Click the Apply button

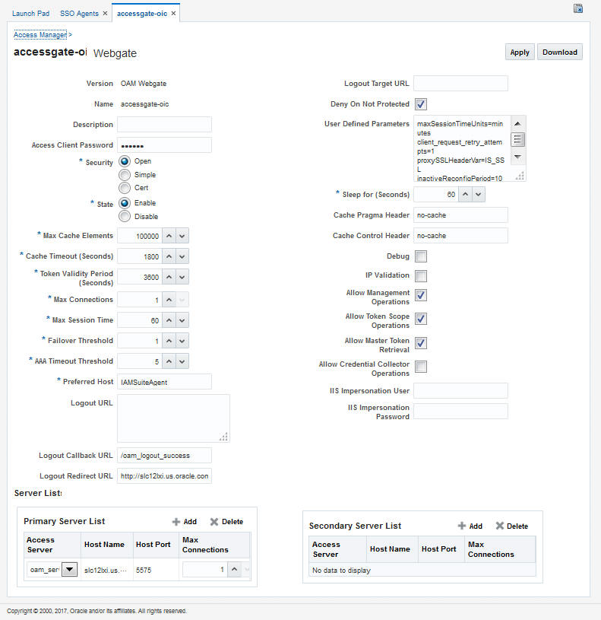tap(520, 52)
